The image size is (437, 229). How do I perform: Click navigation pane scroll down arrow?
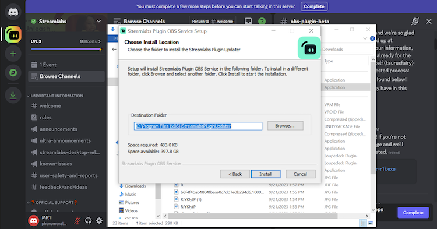pyautogui.click(x=158, y=216)
